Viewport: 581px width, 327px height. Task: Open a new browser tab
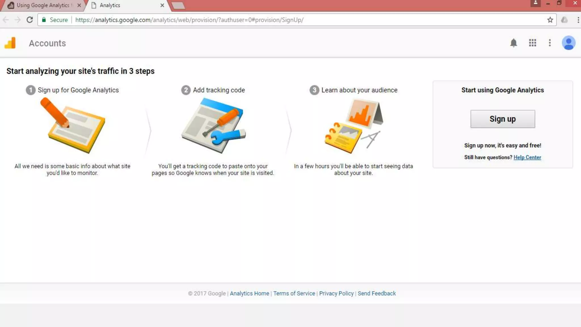178,5
